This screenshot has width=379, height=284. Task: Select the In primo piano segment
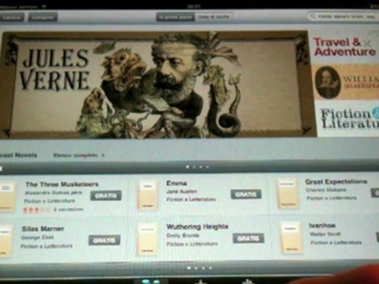[x=175, y=17]
